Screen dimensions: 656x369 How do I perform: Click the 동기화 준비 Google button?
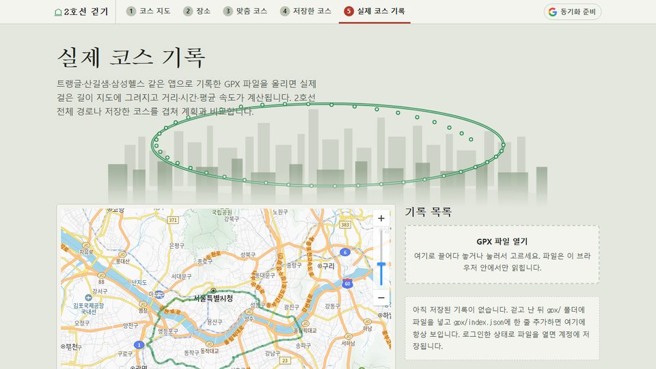pos(573,12)
